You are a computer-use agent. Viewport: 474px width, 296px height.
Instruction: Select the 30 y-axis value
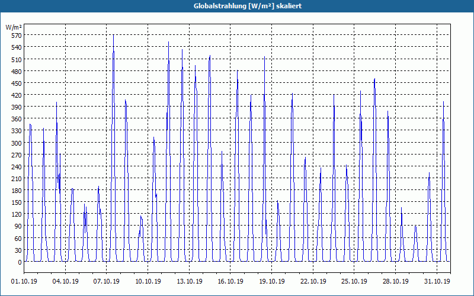coord(18,250)
